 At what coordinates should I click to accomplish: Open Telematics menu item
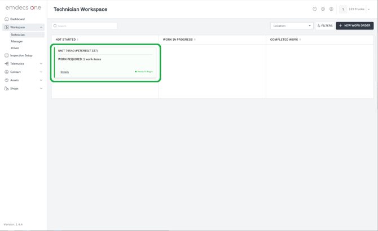point(17,63)
